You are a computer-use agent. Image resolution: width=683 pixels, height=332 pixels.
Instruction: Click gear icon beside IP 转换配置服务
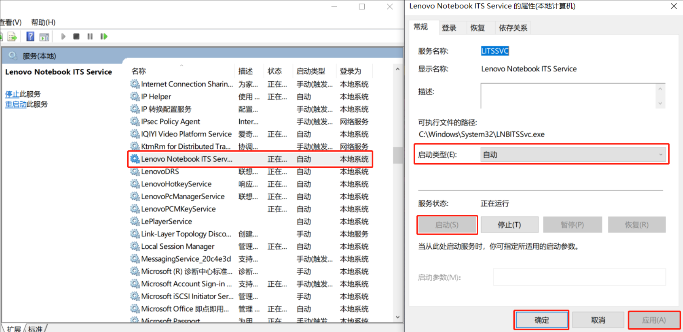pyautogui.click(x=135, y=109)
